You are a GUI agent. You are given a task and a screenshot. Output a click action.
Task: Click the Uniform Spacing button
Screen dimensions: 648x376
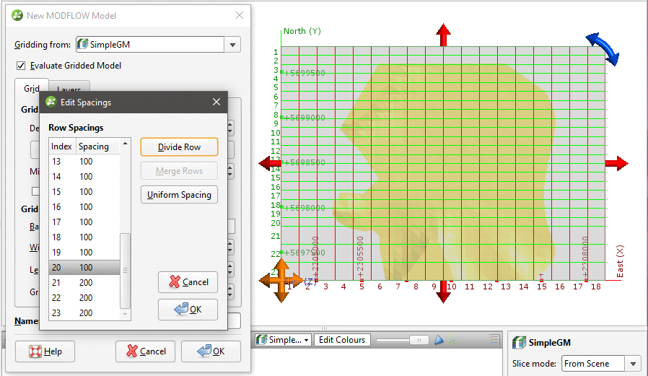click(x=179, y=195)
